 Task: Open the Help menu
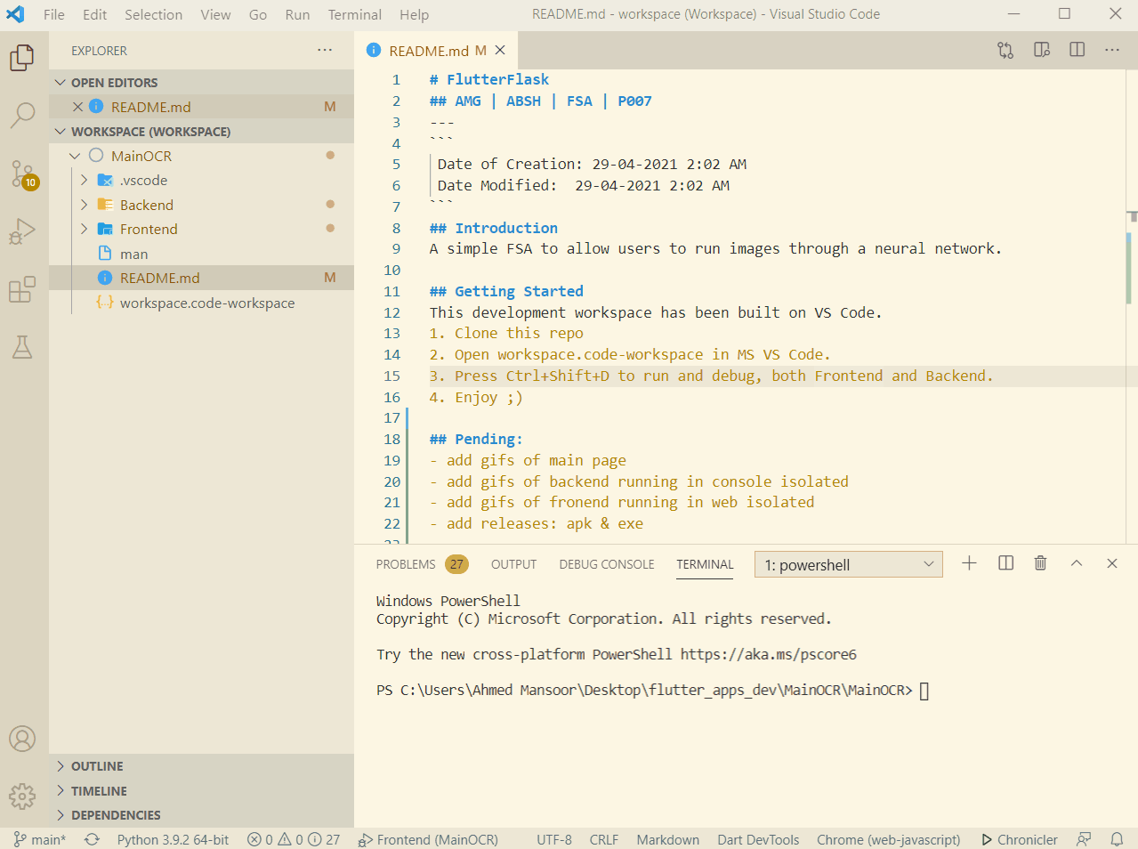pos(414,14)
